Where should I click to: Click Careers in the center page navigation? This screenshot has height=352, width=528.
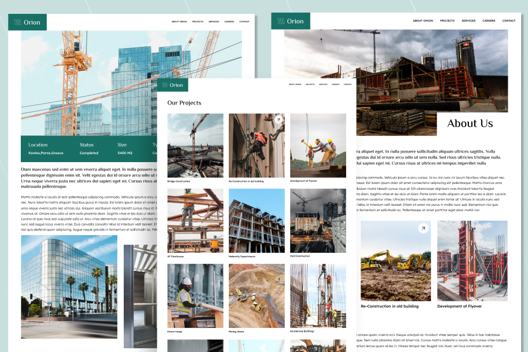click(x=335, y=84)
